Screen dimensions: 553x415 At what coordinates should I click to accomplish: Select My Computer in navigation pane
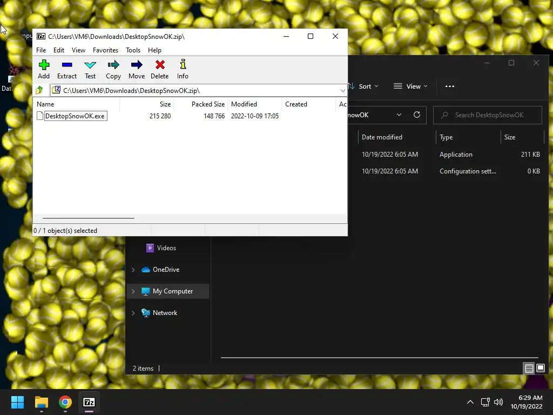[167, 291]
